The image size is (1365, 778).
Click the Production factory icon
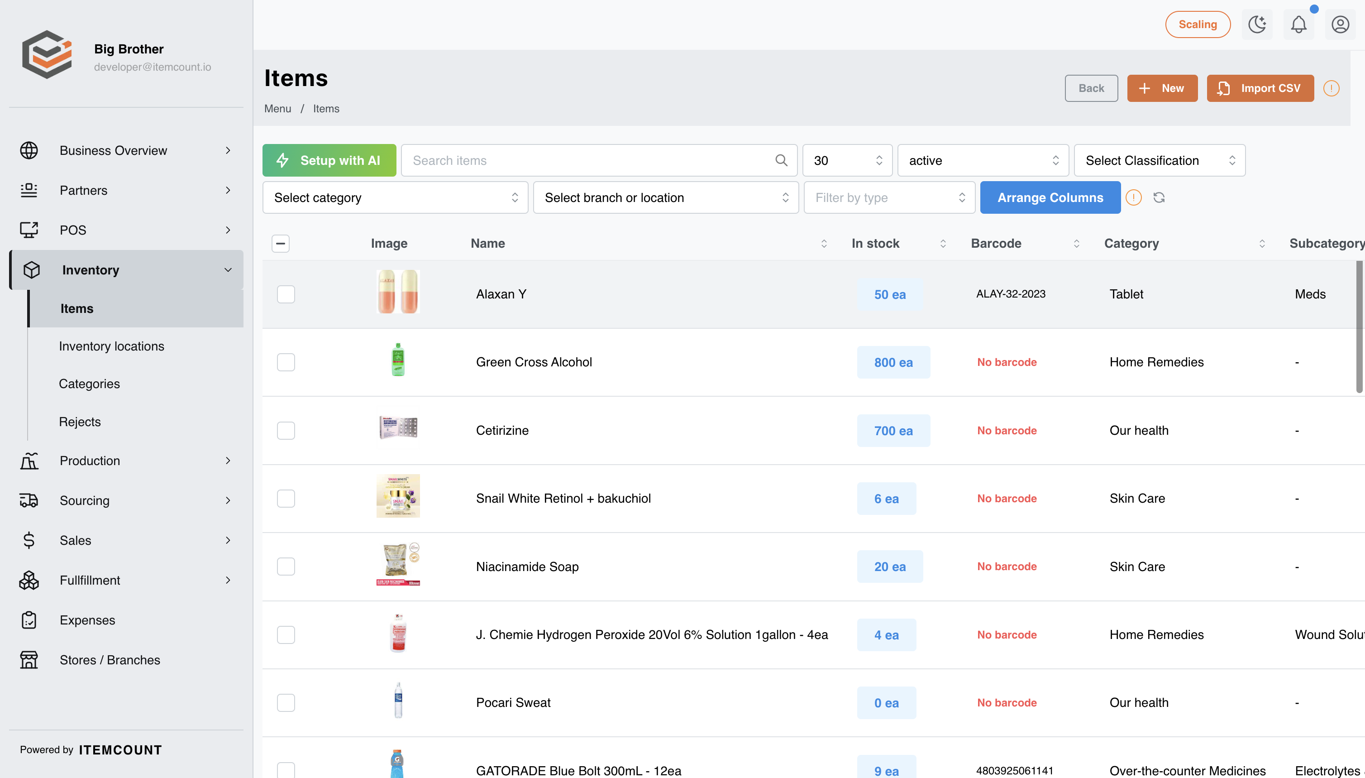[x=29, y=461]
